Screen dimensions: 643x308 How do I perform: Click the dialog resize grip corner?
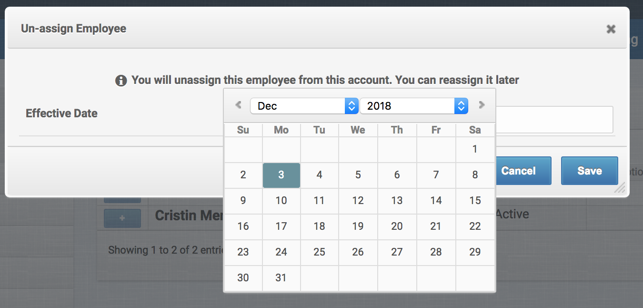[619, 188]
